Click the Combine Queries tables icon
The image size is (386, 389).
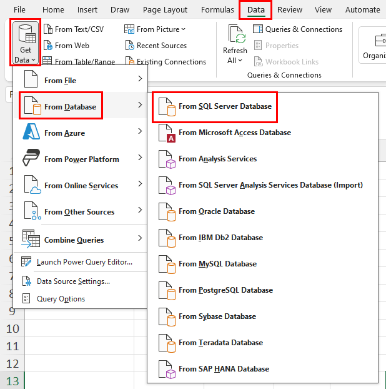(31, 238)
